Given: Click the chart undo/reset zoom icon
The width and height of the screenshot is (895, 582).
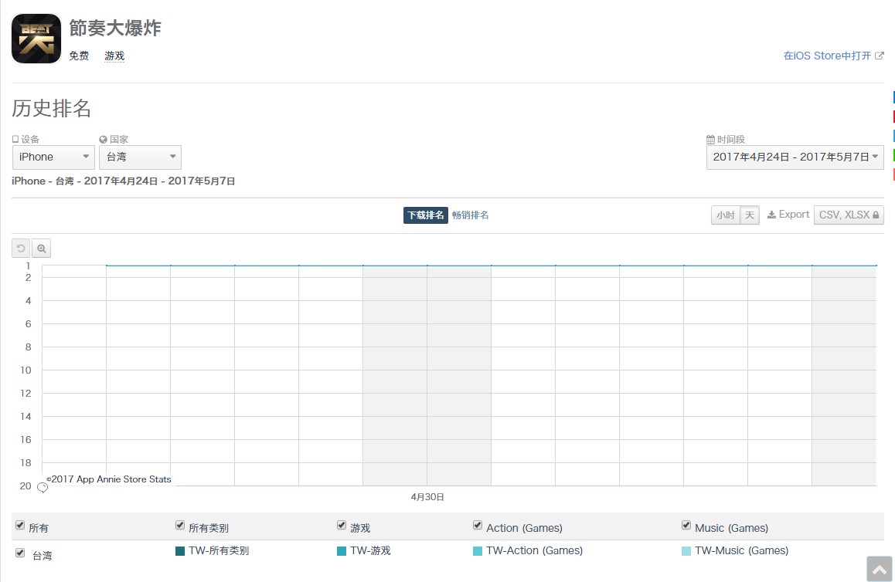Looking at the screenshot, I should point(21,249).
